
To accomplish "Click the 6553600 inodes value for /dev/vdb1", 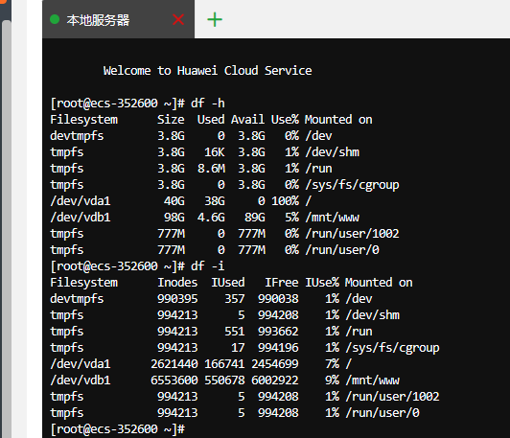I will (174, 380).
